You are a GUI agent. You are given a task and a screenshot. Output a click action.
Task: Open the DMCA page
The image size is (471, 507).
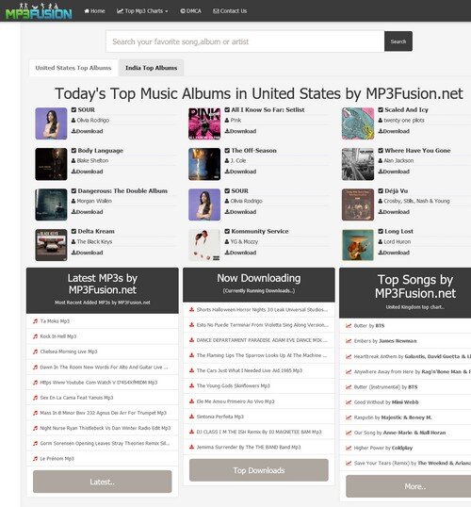(190, 11)
